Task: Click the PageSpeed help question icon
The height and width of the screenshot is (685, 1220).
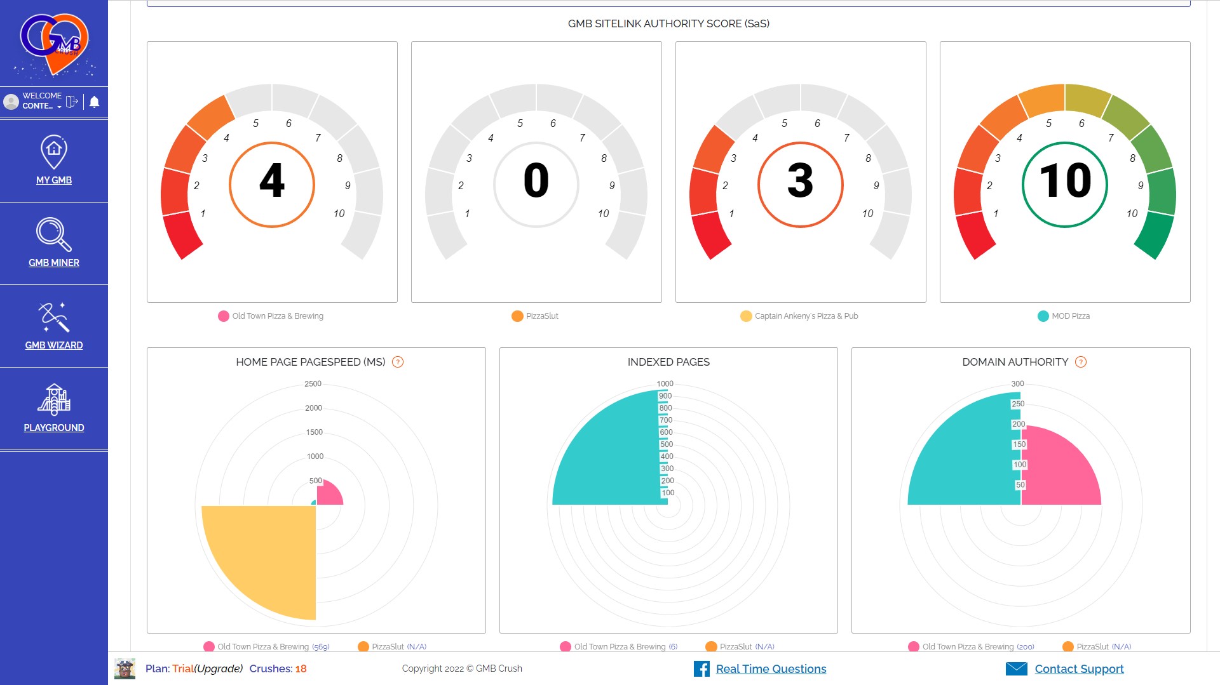Action: click(398, 362)
